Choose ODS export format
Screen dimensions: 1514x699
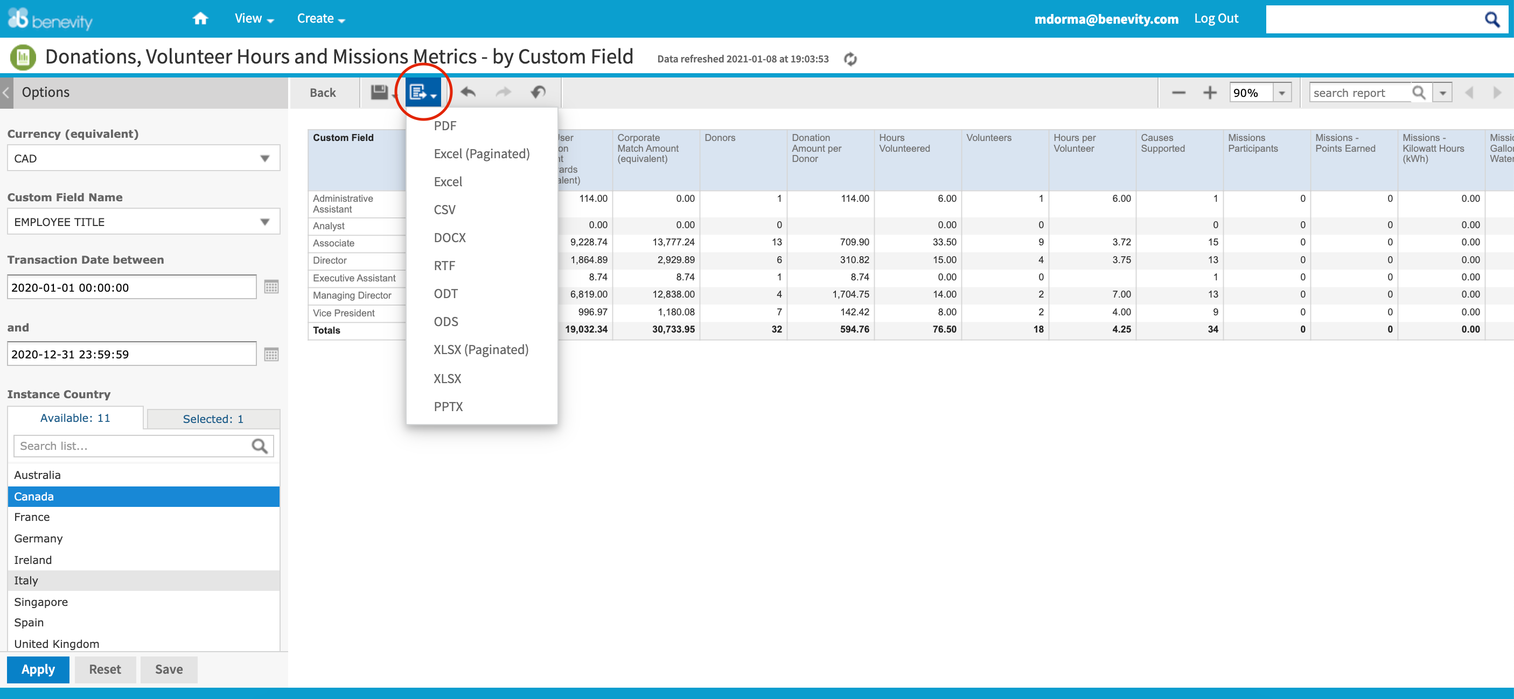[445, 322]
